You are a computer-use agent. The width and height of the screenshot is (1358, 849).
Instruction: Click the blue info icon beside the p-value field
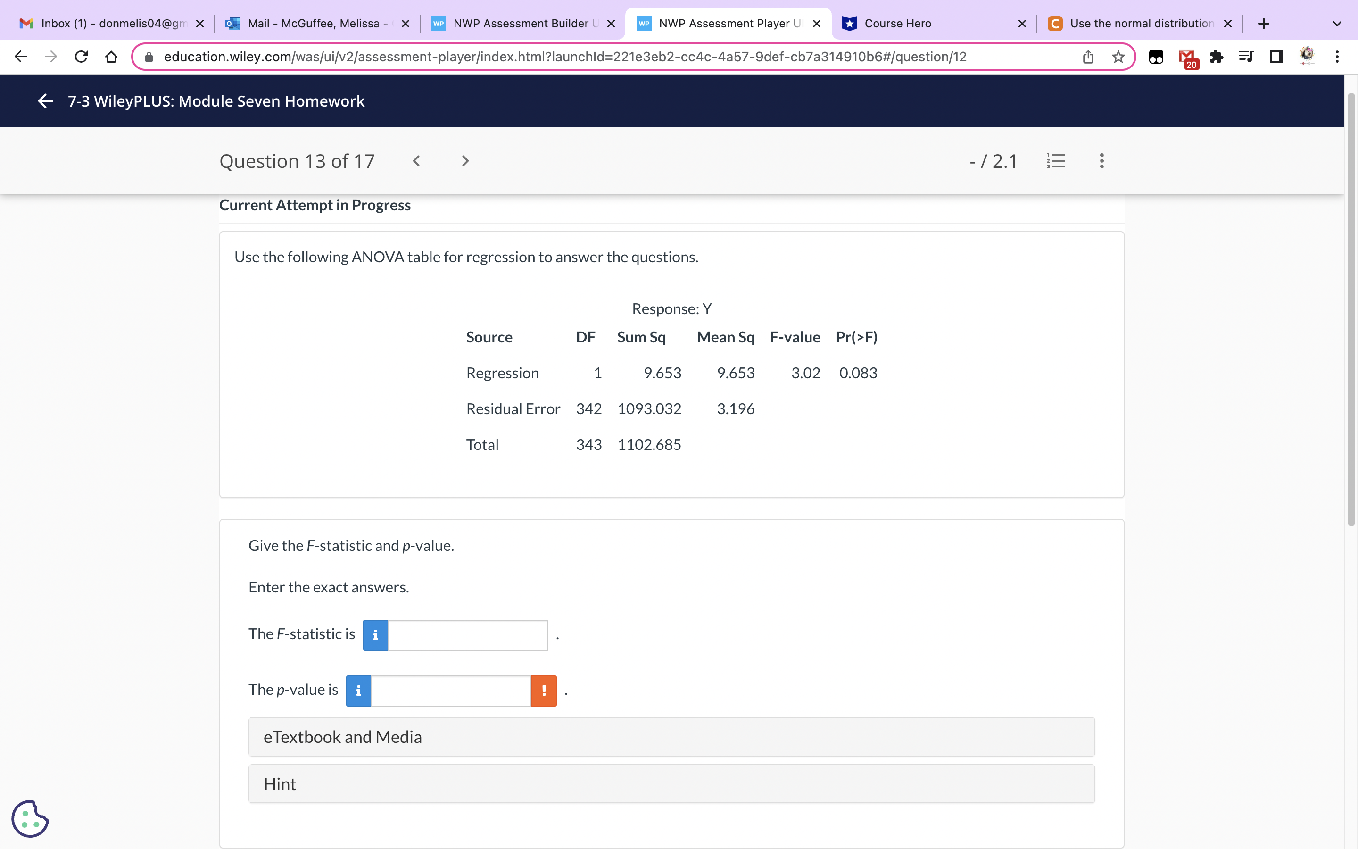358,691
